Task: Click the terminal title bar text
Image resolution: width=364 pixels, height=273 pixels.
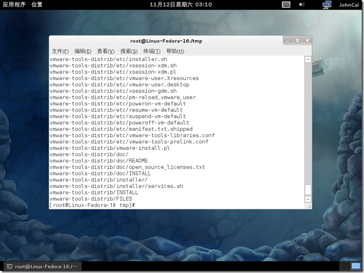Action: [x=166, y=41]
